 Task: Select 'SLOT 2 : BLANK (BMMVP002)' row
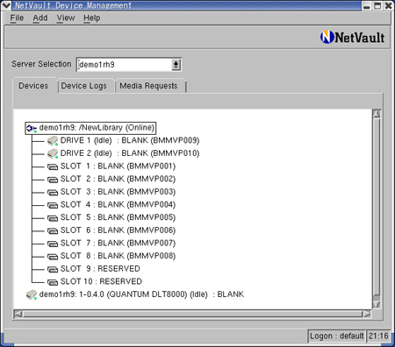point(111,180)
